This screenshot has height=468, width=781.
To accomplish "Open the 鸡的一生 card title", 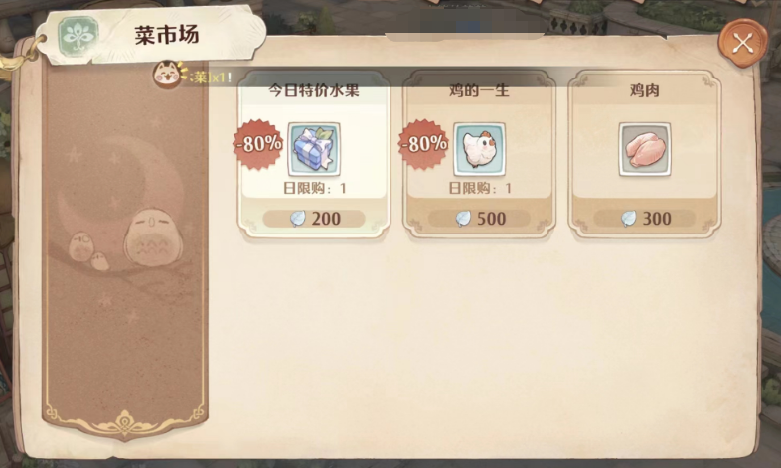I will (479, 90).
